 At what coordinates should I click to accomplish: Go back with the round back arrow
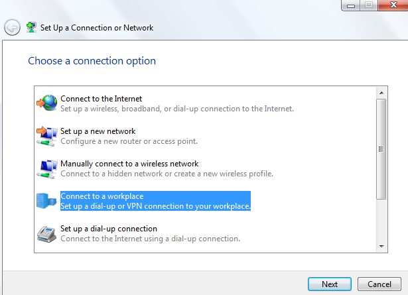coord(12,28)
